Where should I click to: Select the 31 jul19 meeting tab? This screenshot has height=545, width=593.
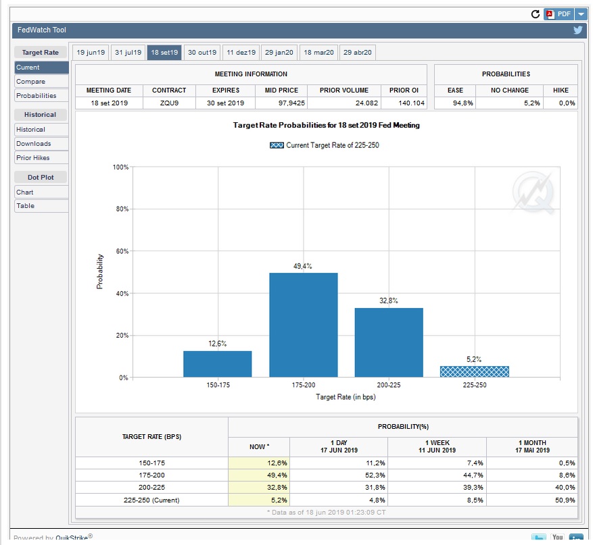(128, 53)
